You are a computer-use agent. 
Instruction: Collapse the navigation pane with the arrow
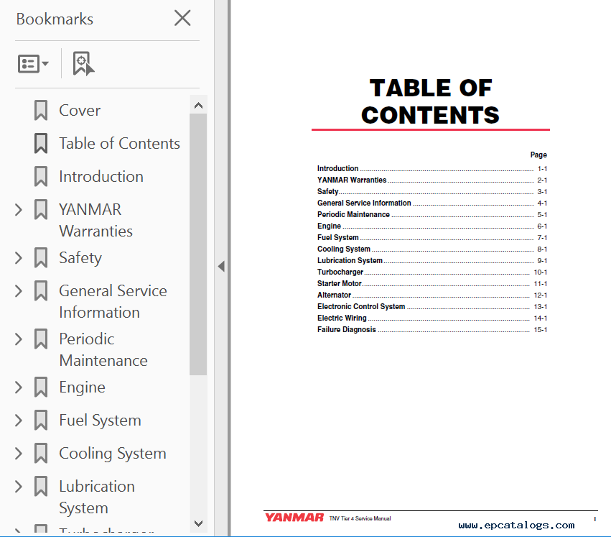tap(221, 267)
